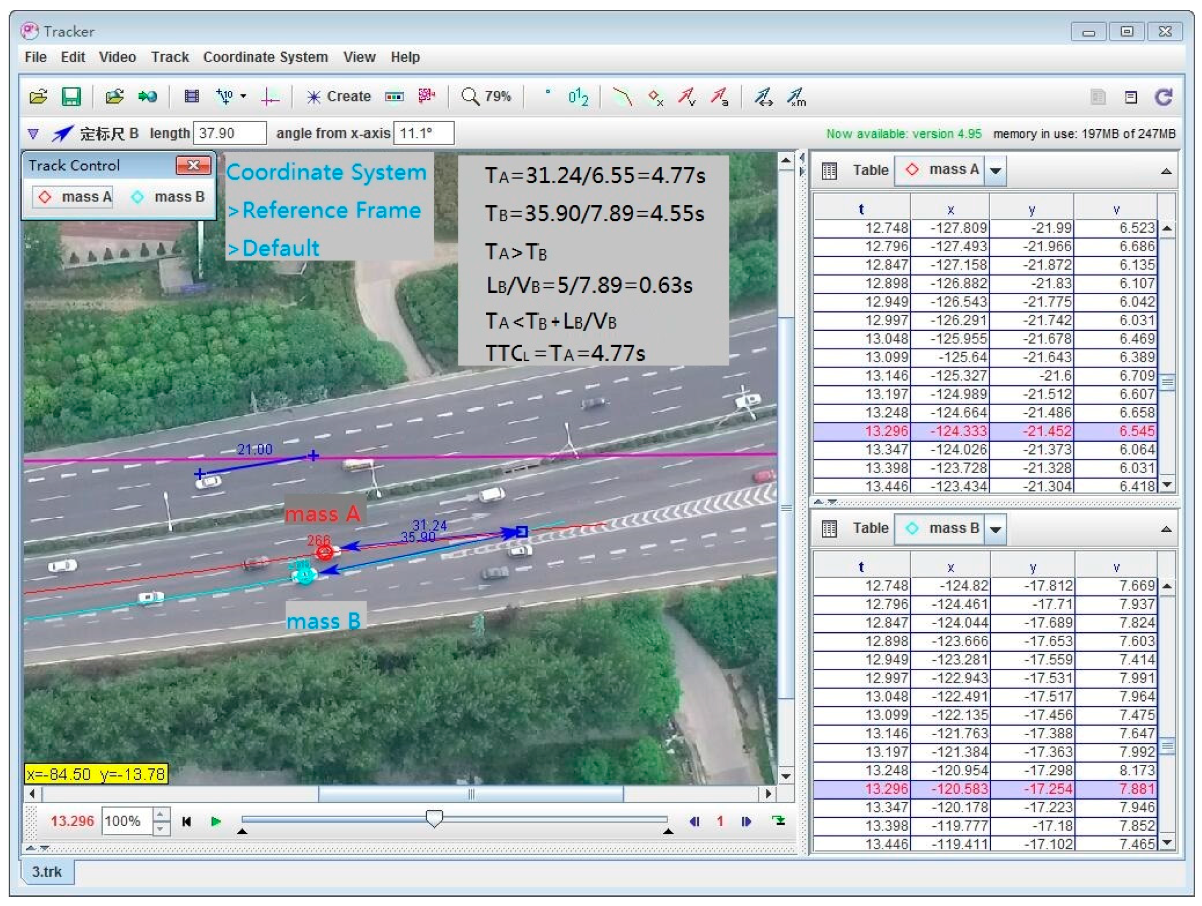Screen dimensions: 1202x906
Task: Toggle video looping icon
Action: tap(779, 821)
